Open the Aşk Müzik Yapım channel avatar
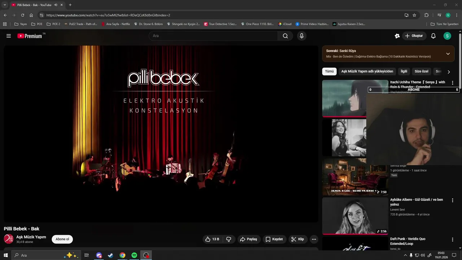Screen dimensions: 462x260 point(9,239)
